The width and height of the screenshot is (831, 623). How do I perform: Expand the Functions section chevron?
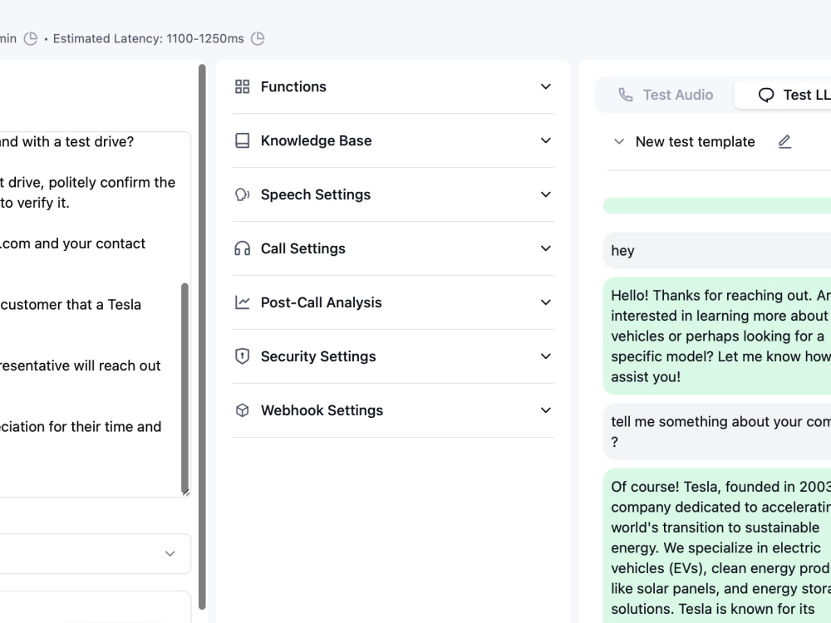[x=546, y=86]
